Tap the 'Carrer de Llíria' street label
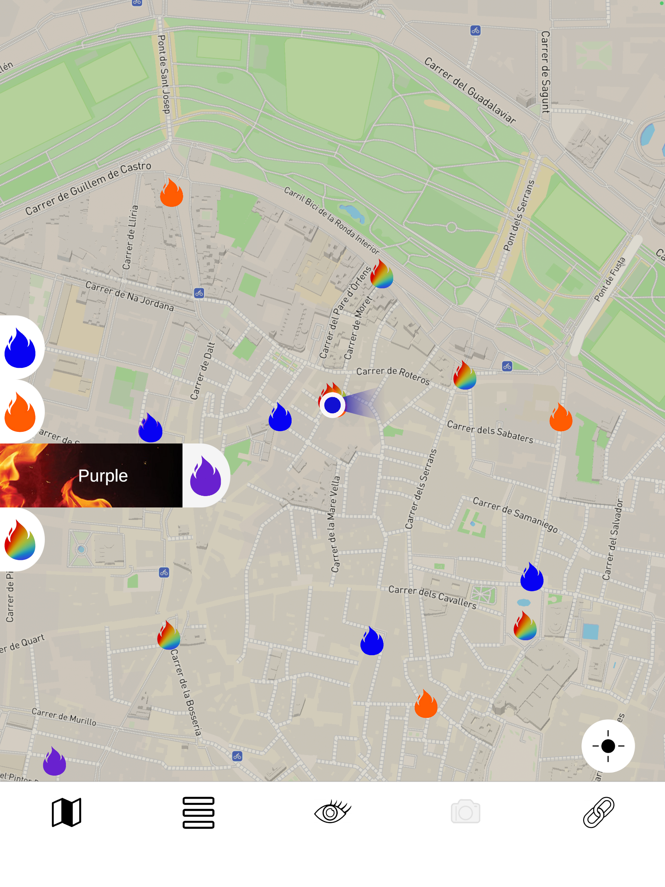 pyautogui.click(x=130, y=237)
